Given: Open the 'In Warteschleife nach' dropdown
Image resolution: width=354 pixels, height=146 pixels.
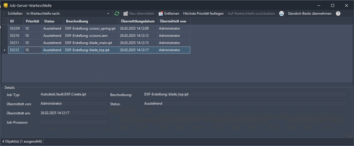Looking at the screenshot, I should click(x=108, y=14).
